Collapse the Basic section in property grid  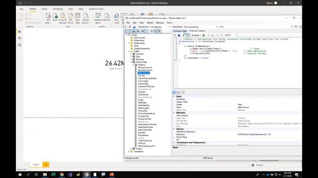tap(174, 96)
